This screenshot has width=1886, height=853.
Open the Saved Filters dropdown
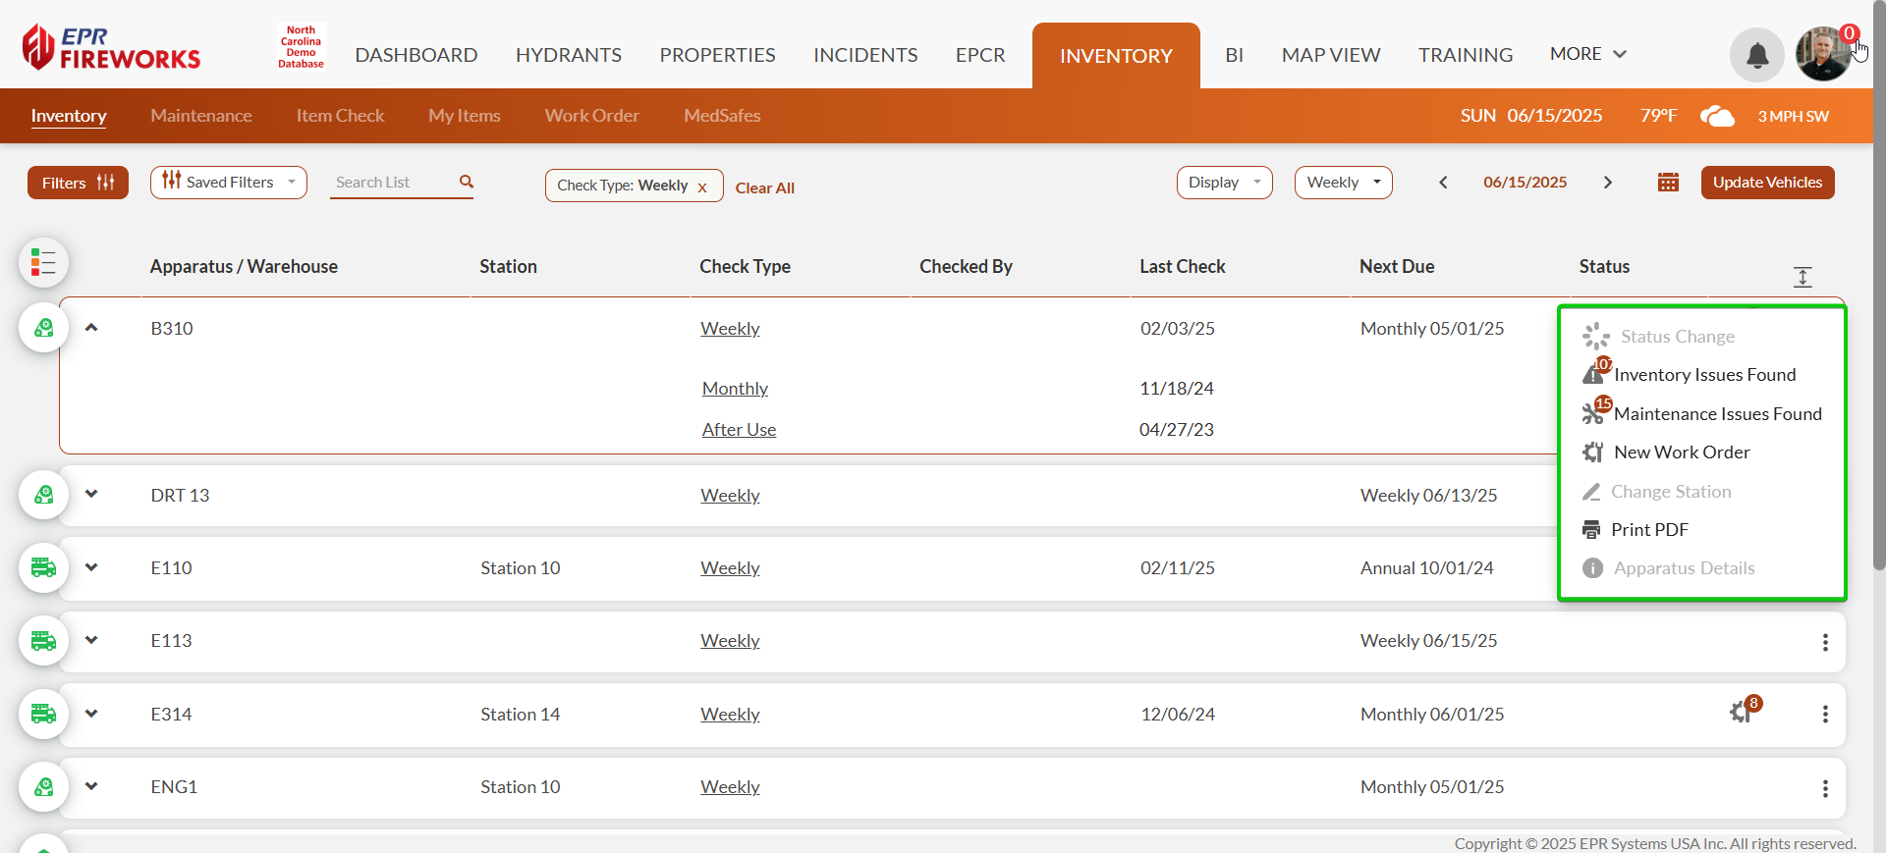coord(229,183)
